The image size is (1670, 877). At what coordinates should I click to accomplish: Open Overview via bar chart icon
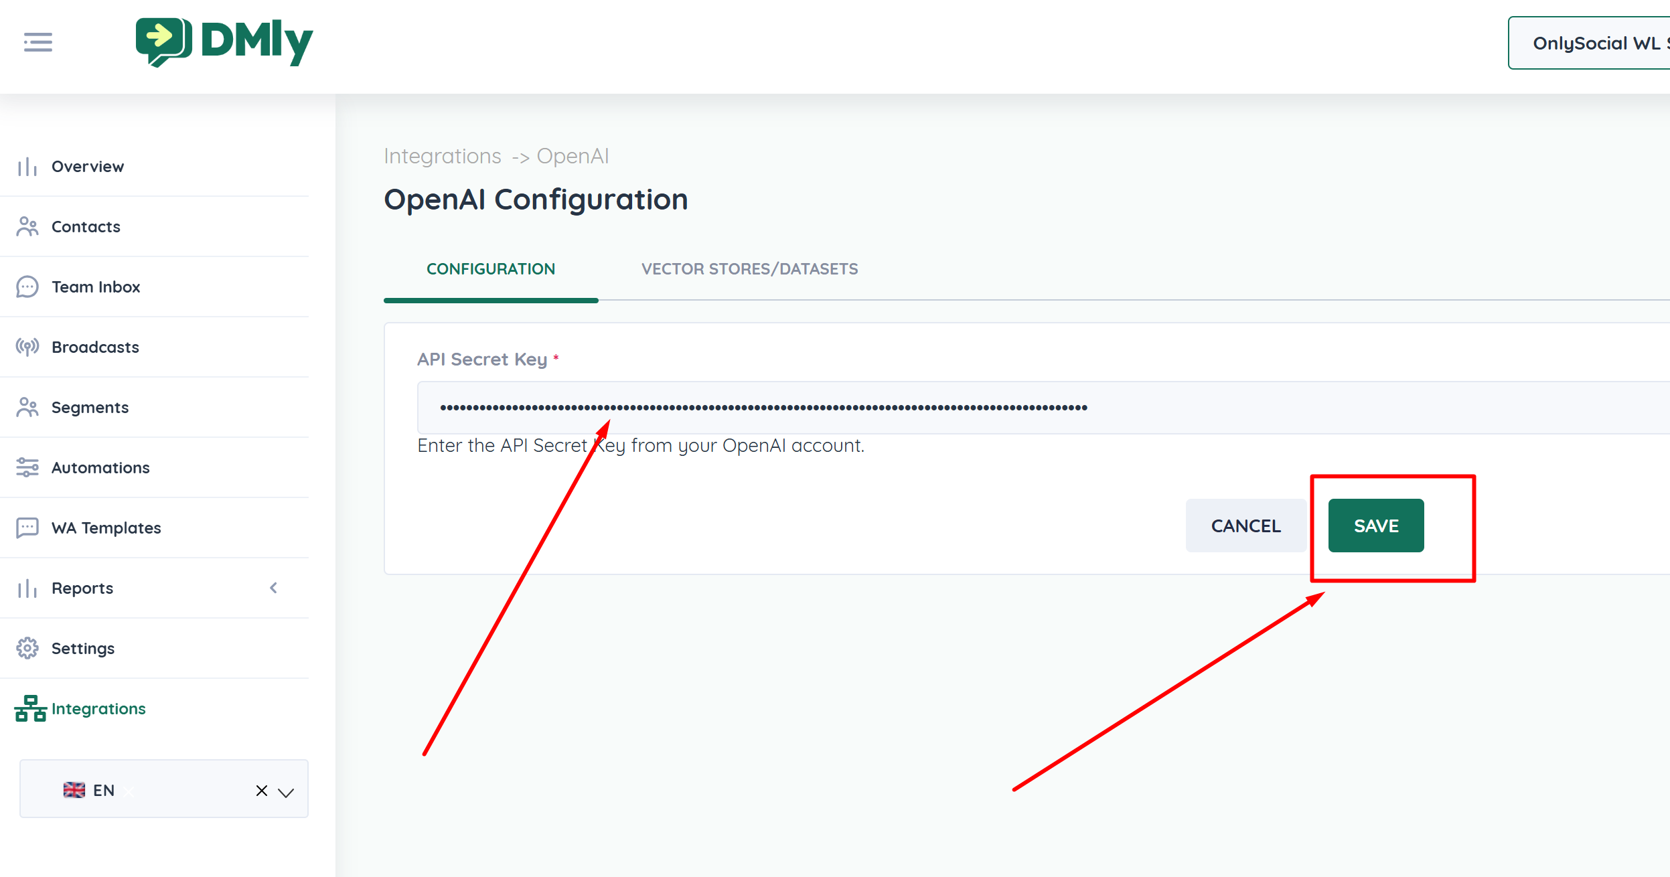click(x=27, y=167)
